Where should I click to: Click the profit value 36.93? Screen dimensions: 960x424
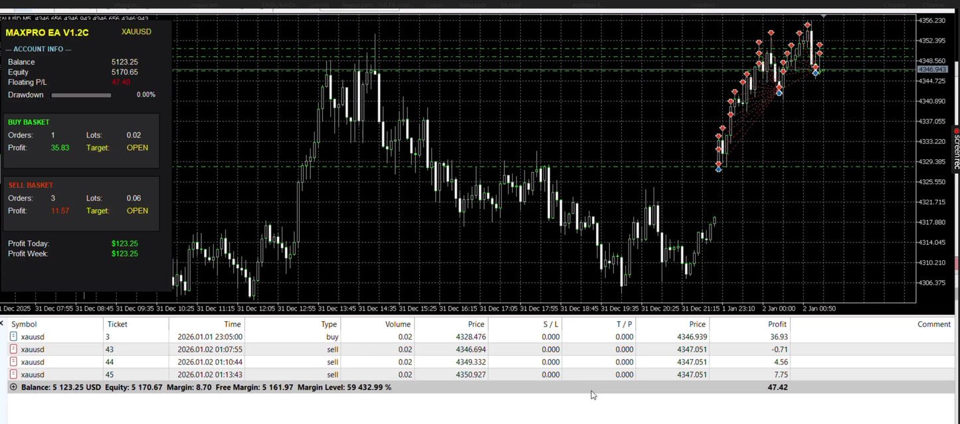(x=778, y=336)
